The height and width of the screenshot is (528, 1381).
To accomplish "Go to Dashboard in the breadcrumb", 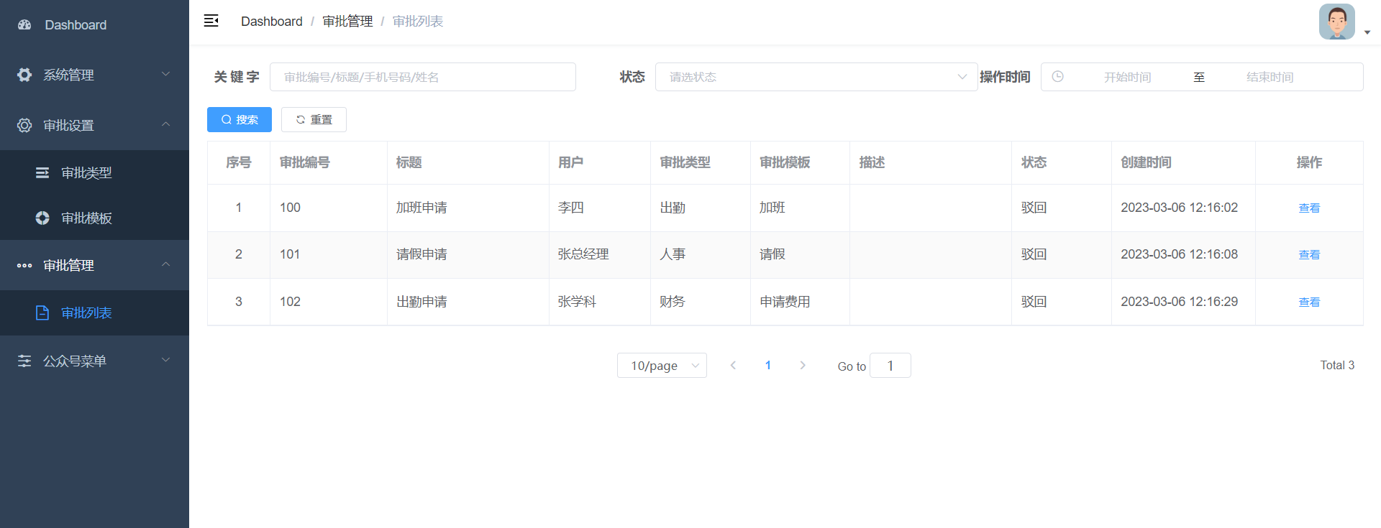I will (x=271, y=22).
